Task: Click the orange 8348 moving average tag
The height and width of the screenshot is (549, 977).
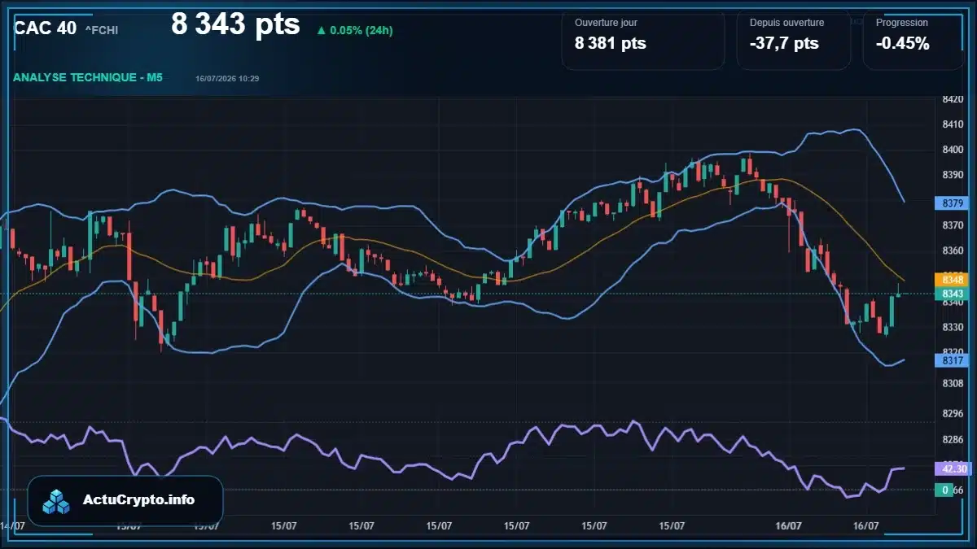Action: pyautogui.click(x=953, y=279)
